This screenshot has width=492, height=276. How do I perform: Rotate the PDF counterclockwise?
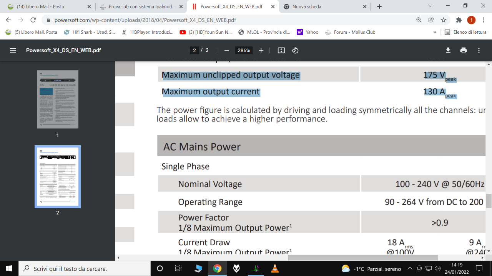coord(295,50)
